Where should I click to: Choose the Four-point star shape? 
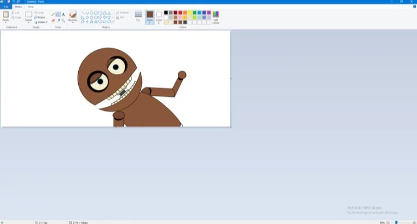pyautogui.click(x=87, y=21)
